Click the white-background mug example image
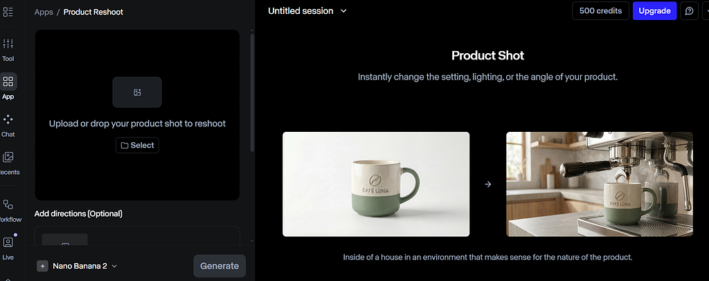The image size is (709, 281). (x=376, y=184)
